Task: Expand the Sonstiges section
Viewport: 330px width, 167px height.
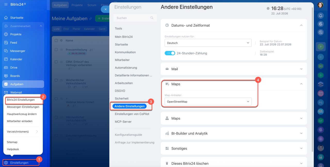Action: coord(301,148)
